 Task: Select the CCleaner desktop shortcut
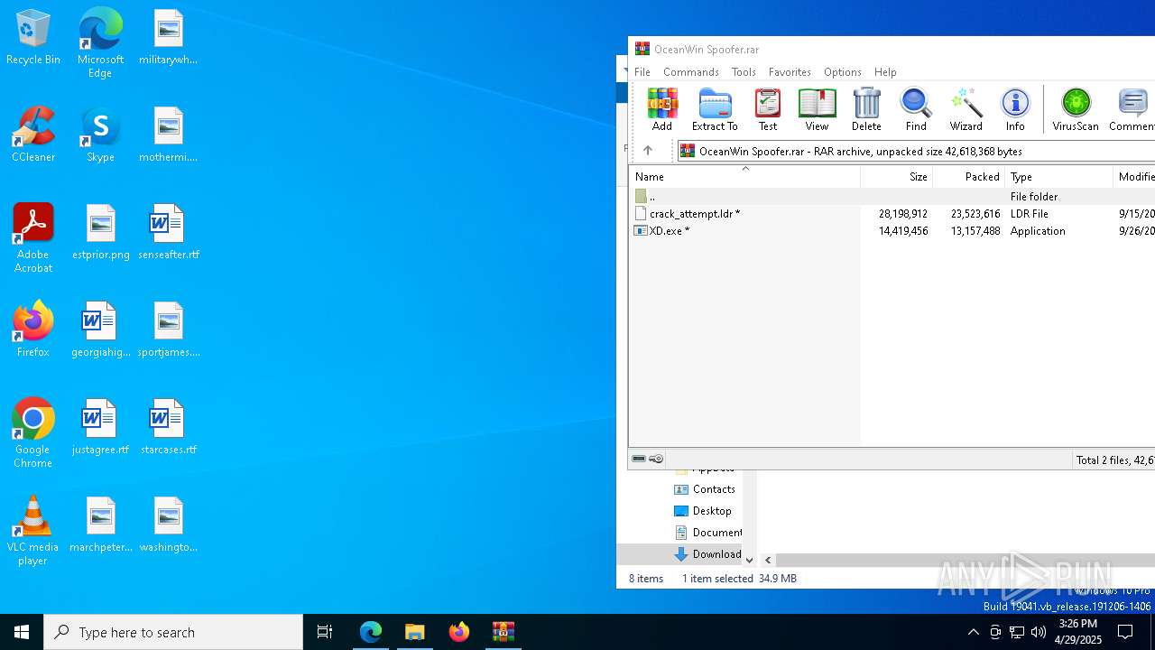click(x=33, y=134)
